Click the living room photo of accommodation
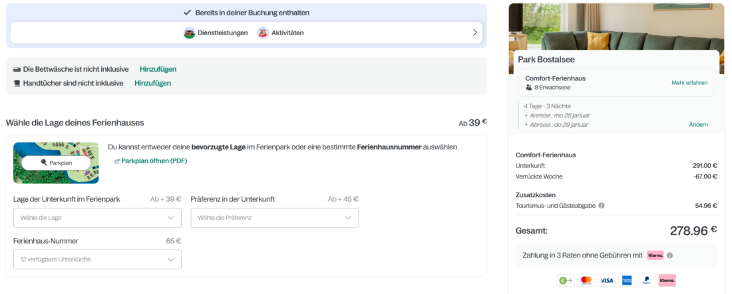This screenshot has width=732, height=294. 616,26
